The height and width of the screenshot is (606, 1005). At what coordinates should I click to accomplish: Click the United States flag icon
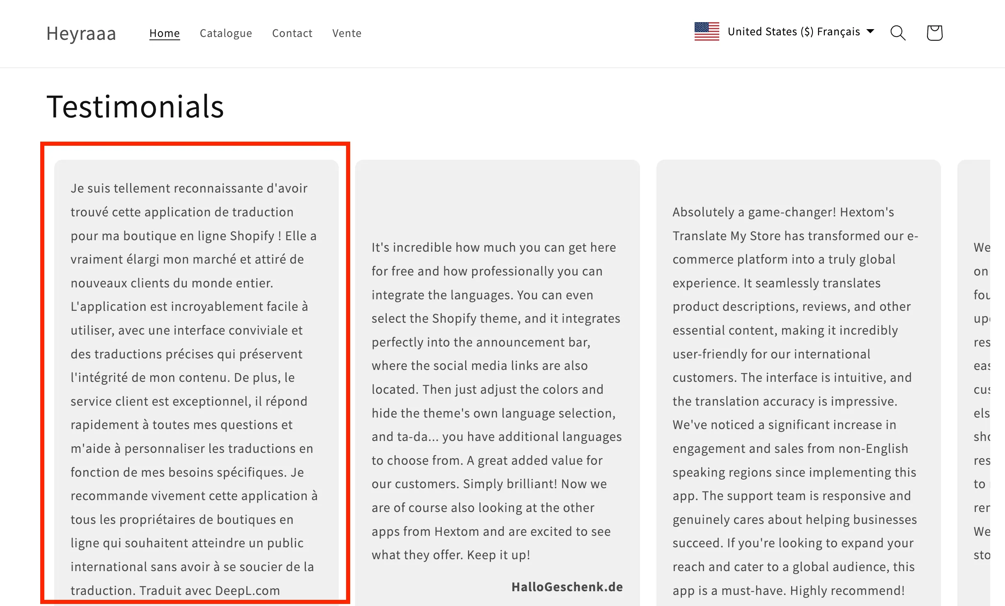click(707, 32)
